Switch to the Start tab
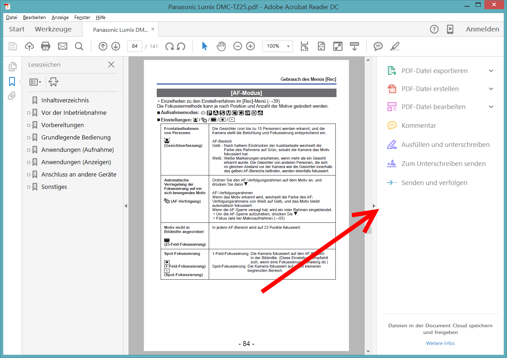This screenshot has height=358, width=507. pos(17,29)
